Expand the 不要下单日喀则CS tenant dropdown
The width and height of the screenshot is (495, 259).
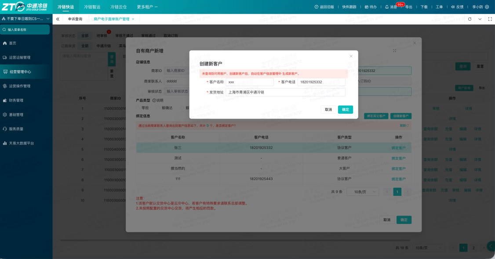click(48, 19)
